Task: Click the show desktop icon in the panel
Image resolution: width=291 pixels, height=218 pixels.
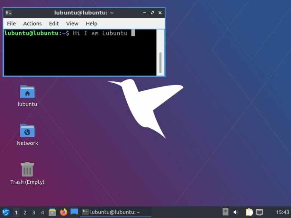Action: point(74,212)
